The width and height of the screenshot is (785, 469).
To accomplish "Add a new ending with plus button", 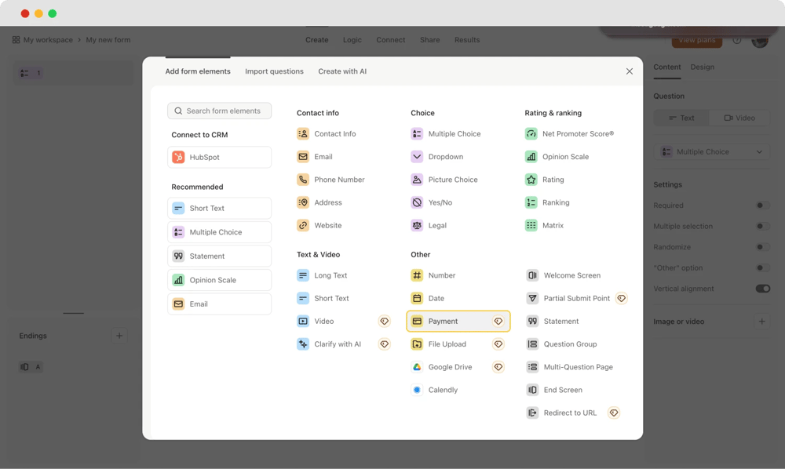I will click(x=119, y=336).
